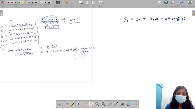
Task: Choose the thin line width
Action: click(x=29, y=3)
